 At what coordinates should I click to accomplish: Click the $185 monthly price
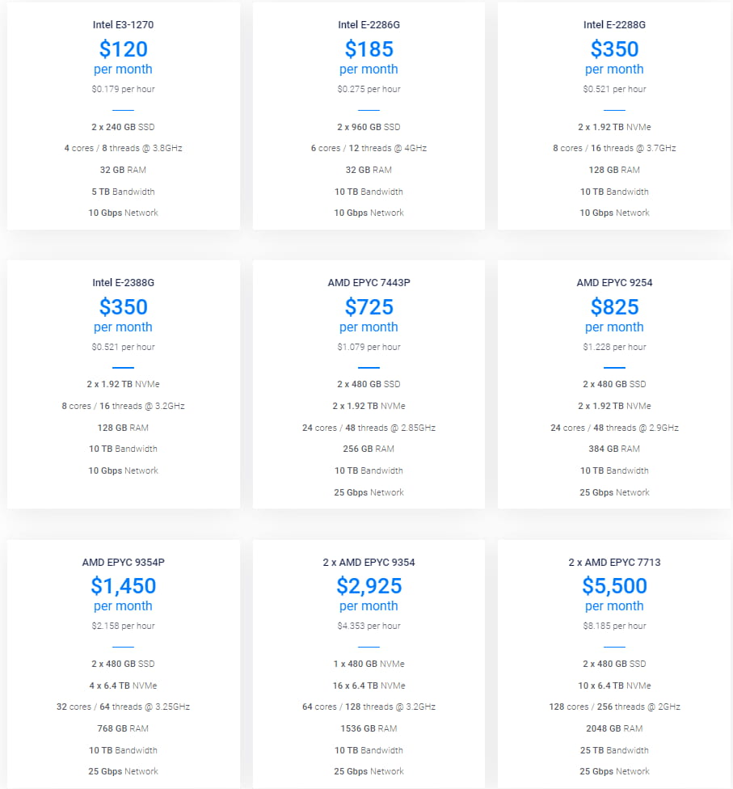coord(369,49)
